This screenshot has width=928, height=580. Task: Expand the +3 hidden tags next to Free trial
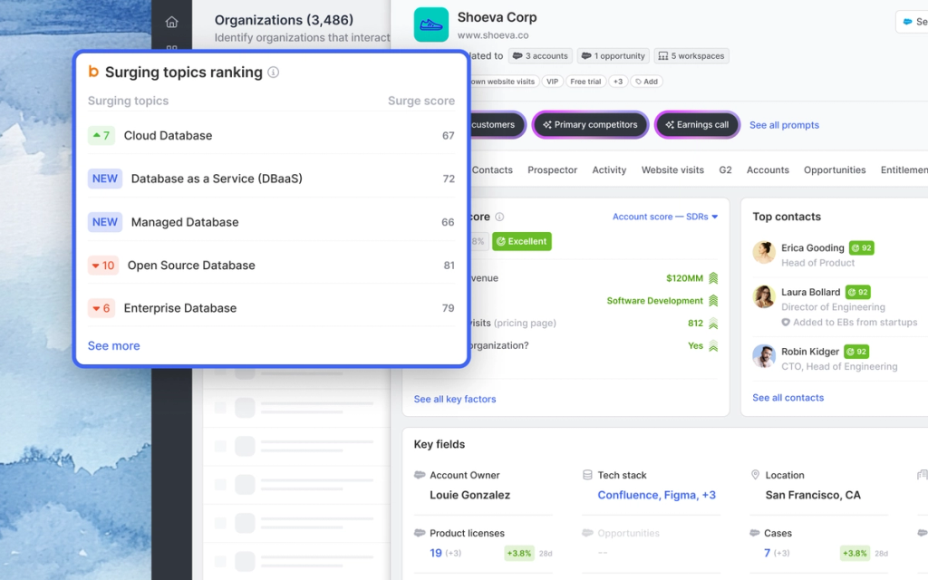(x=618, y=81)
